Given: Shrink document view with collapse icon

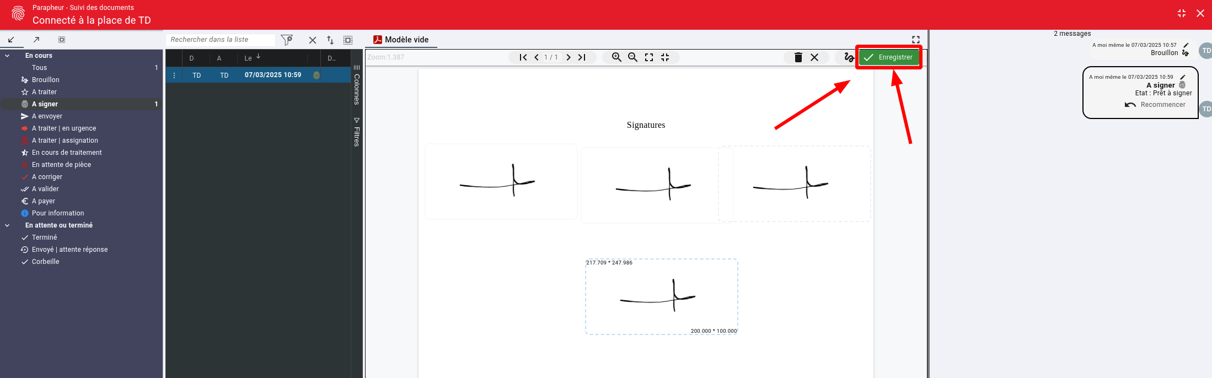Looking at the screenshot, I should coord(665,57).
